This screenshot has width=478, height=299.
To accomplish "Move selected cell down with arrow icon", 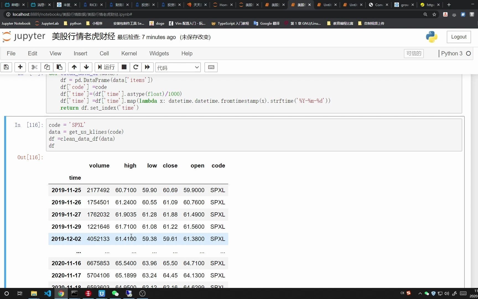I will tap(86, 67).
